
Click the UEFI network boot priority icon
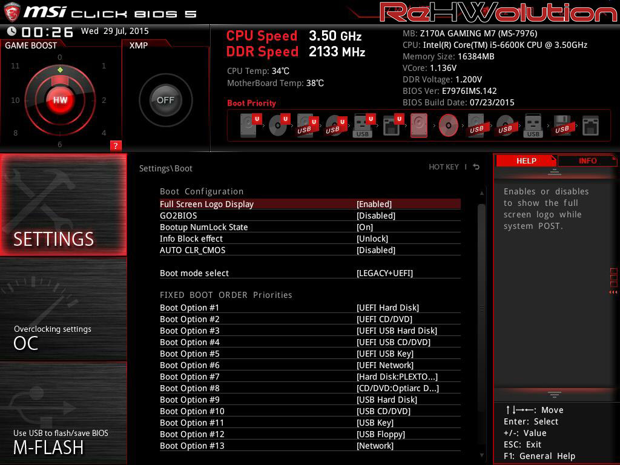point(391,126)
